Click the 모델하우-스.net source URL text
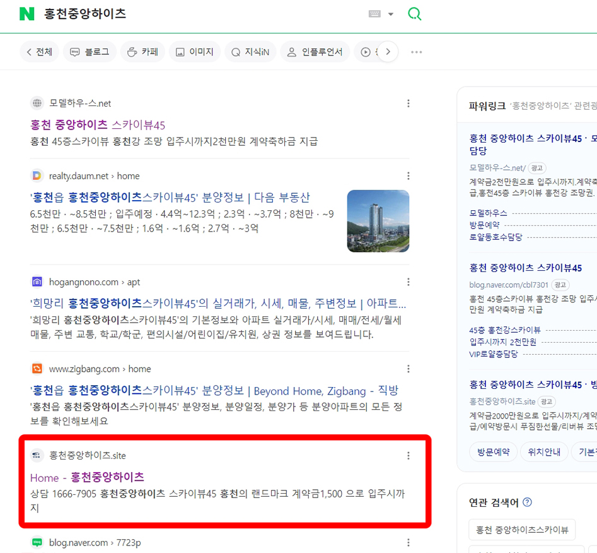 [80, 104]
